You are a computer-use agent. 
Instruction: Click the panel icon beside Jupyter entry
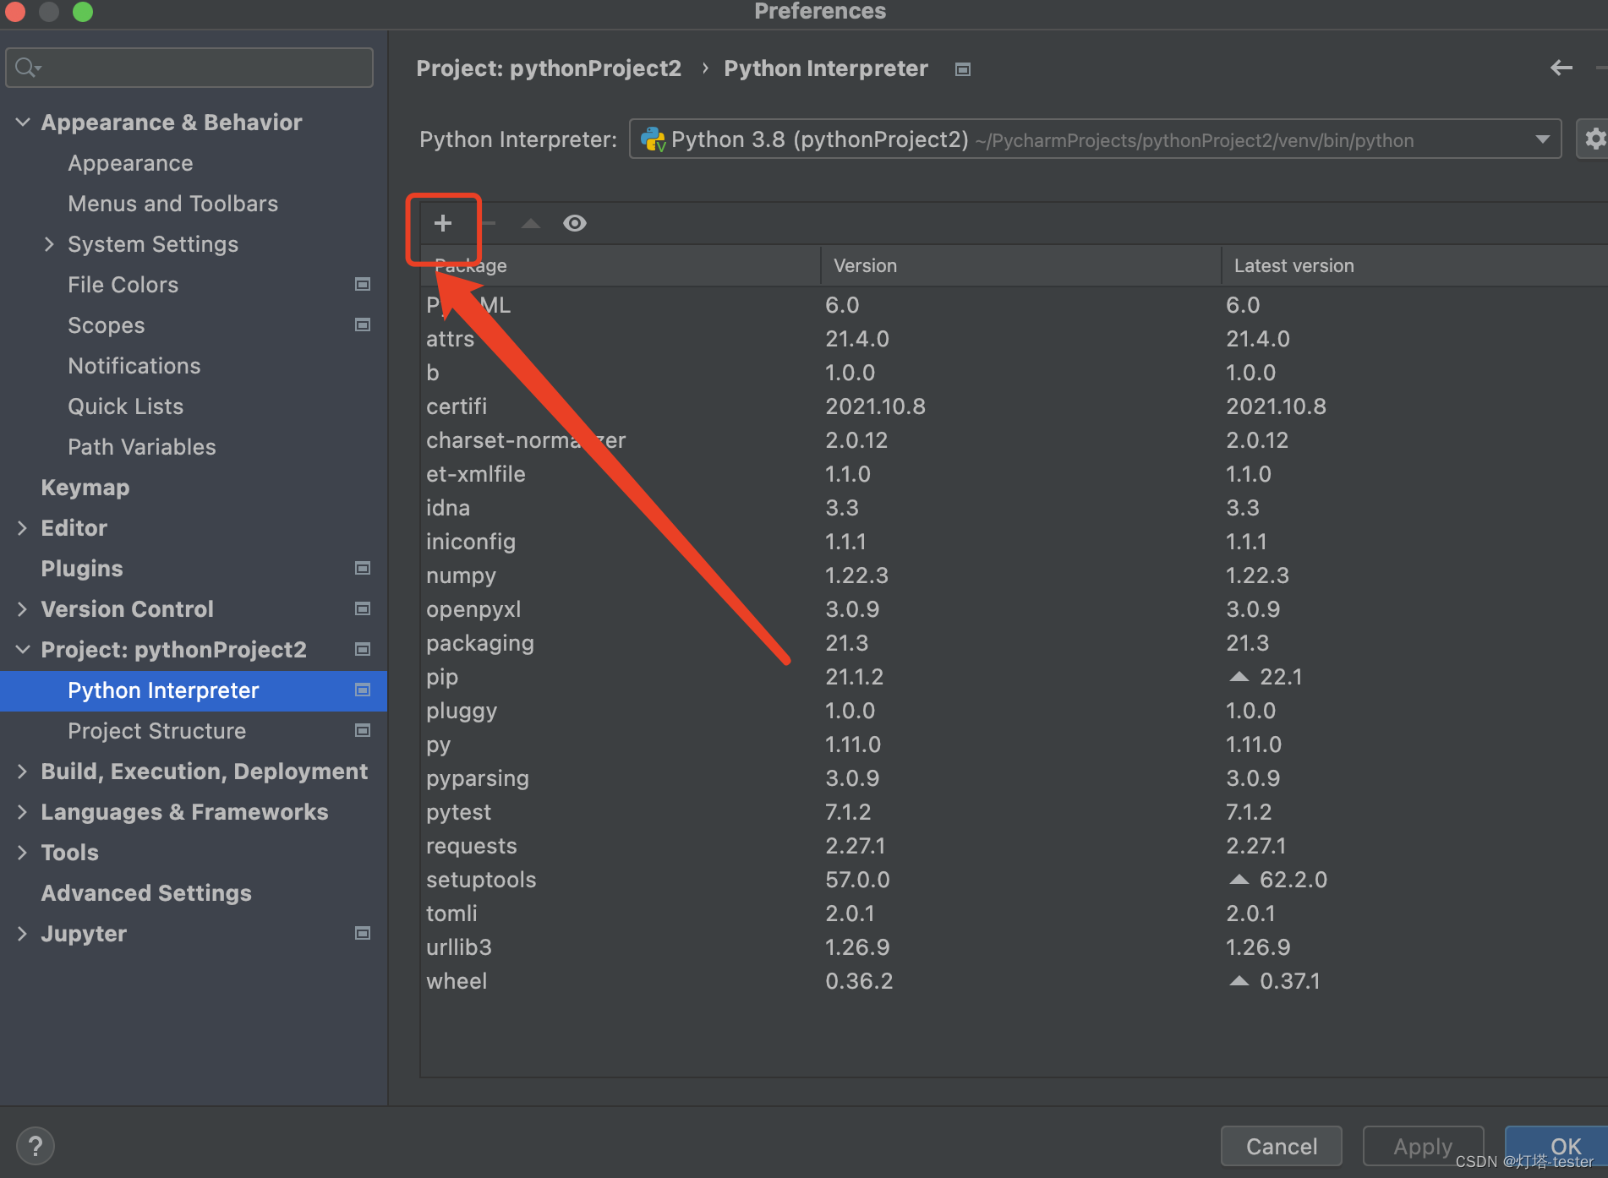pos(363,933)
